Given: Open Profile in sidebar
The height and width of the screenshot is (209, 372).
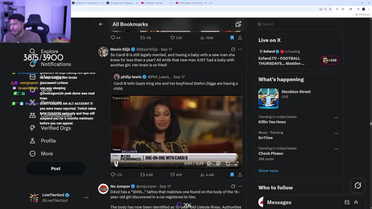Looking at the screenshot, I should pos(43,141).
